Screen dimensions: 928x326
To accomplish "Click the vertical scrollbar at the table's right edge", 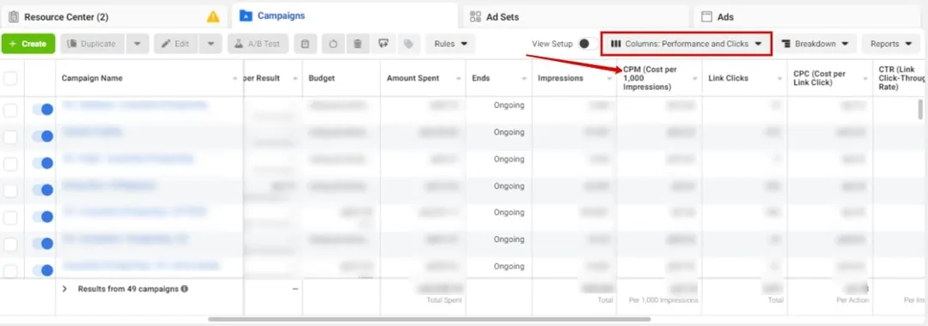I will click(920, 109).
